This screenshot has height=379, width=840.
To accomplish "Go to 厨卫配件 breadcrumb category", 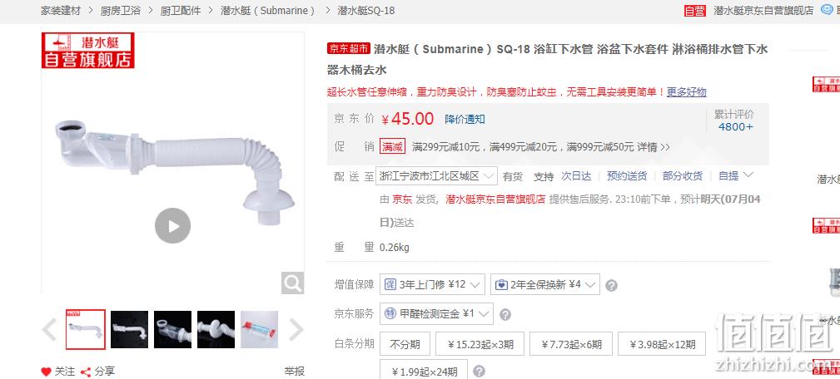I will (x=181, y=10).
